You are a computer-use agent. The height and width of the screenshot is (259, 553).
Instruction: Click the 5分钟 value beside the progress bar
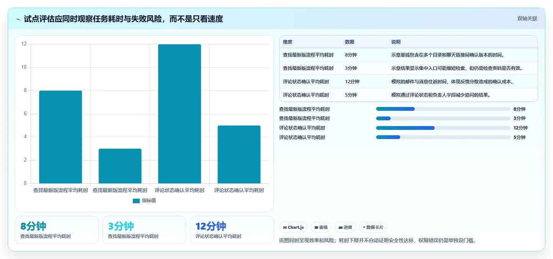point(519,138)
